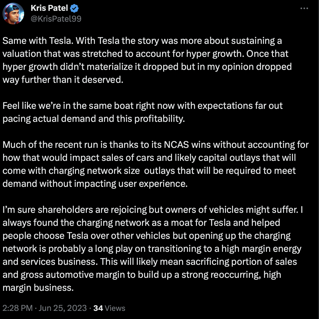Click the paragraph starting "Much of the recent run"
The height and width of the screenshot is (319, 319).
click(155, 164)
